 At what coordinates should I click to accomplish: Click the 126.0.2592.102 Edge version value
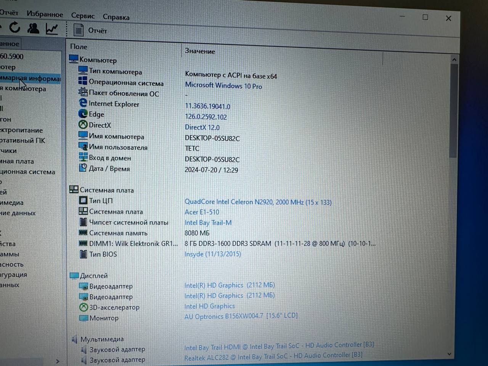point(206,117)
